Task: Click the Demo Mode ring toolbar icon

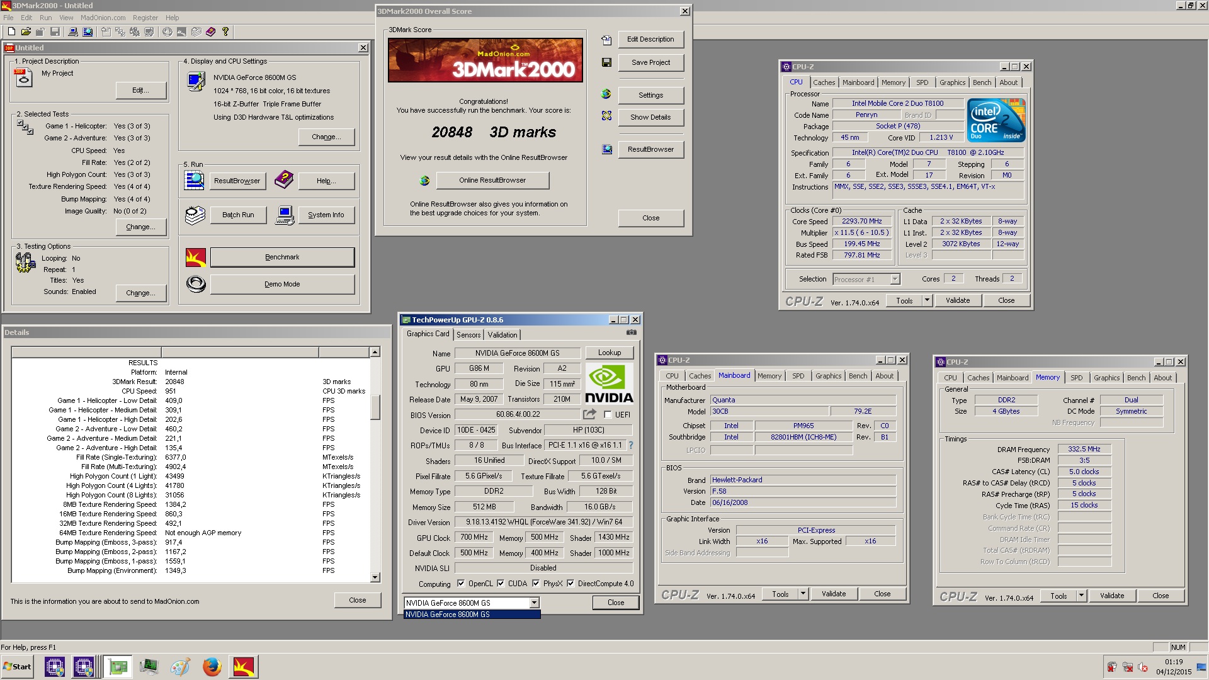Action: (167, 31)
